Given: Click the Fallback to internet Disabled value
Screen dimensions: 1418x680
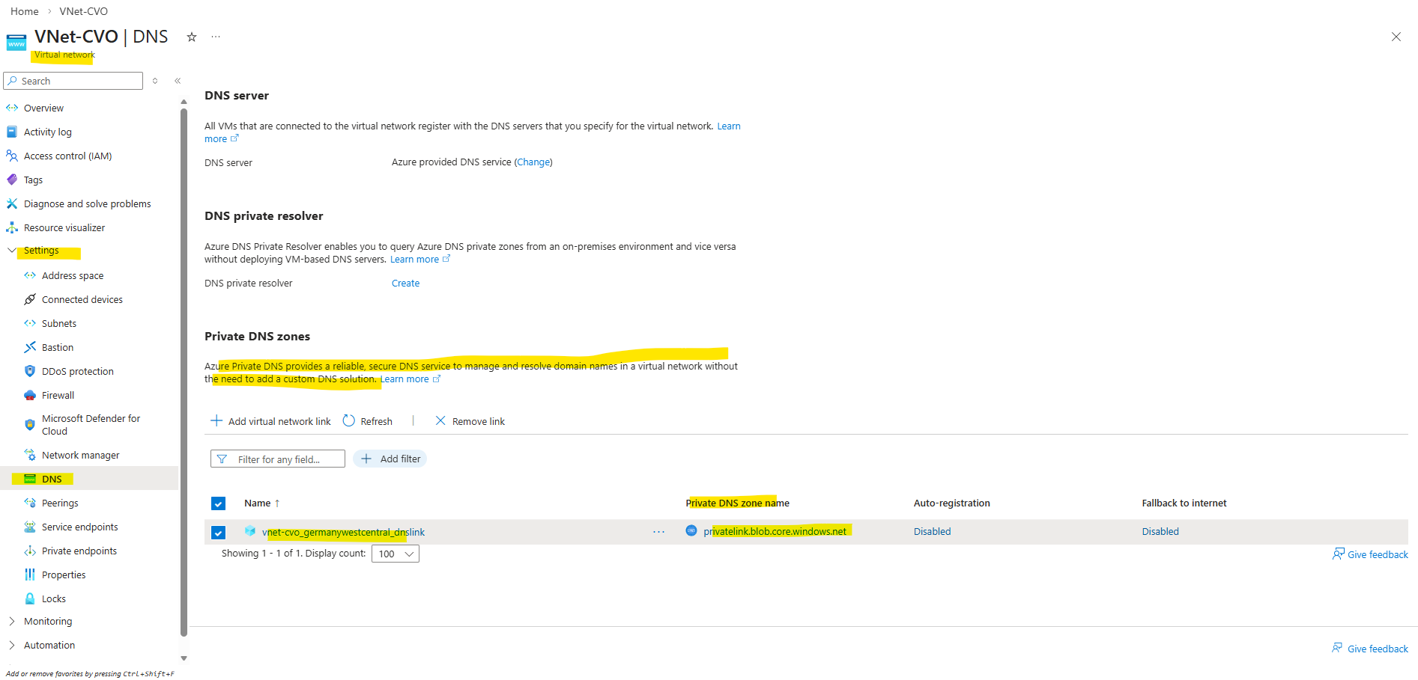Looking at the screenshot, I should pos(1160,532).
